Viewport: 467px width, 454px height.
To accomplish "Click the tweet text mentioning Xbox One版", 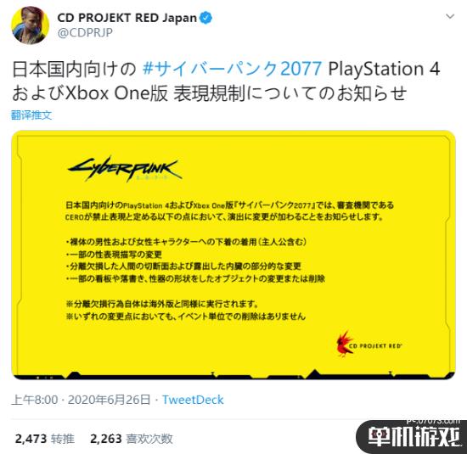I will pyautogui.click(x=209, y=93).
